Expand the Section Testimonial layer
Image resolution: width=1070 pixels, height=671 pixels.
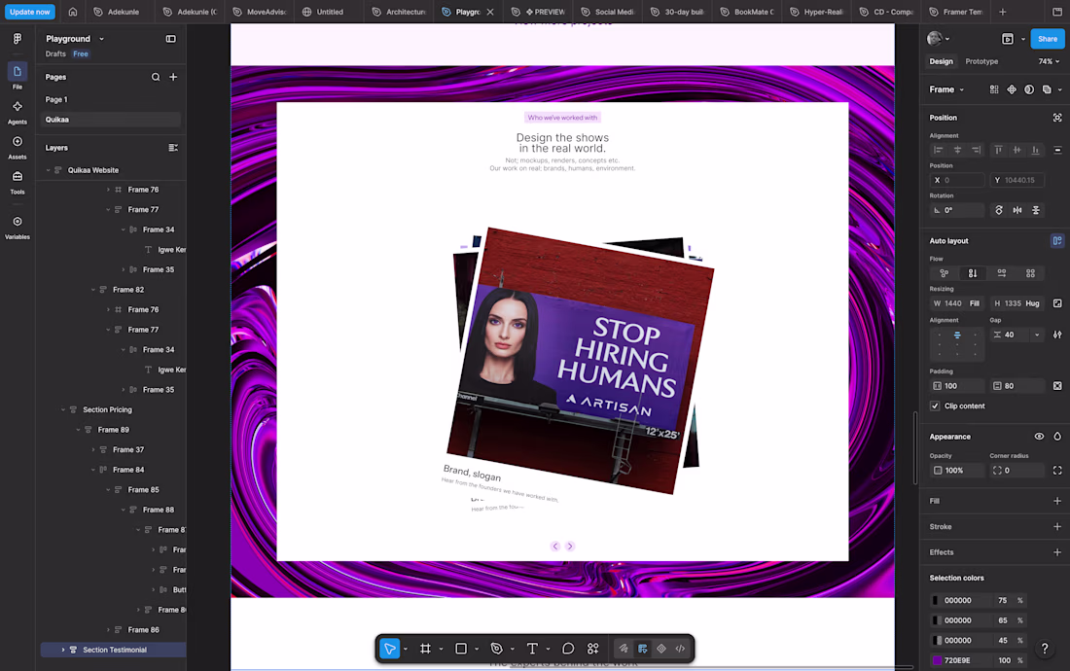(x=63, y=650)
